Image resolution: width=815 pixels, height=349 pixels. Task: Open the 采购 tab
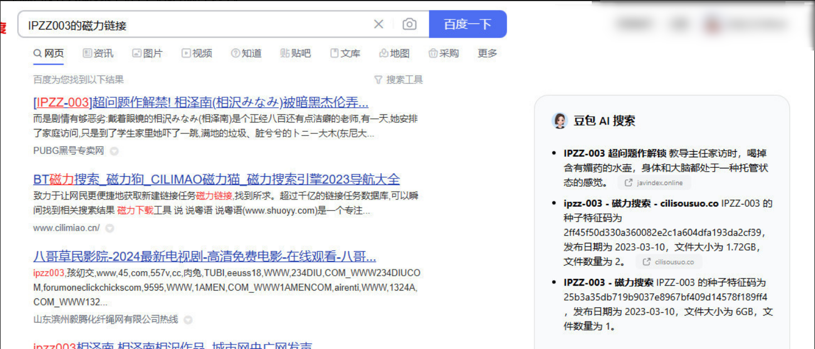(x=444, y=53)
